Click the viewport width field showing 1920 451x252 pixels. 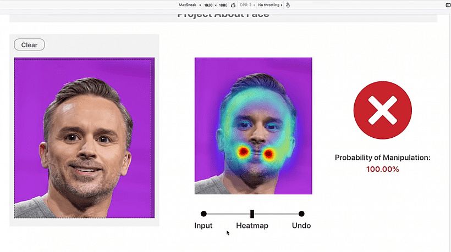(x=208, y=5)
